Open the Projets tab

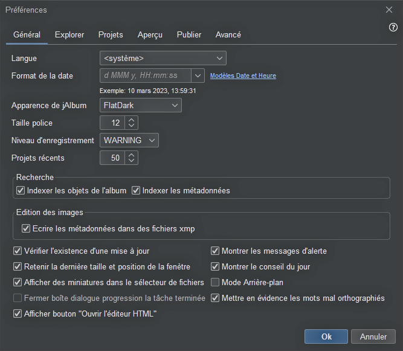[111, 34]
